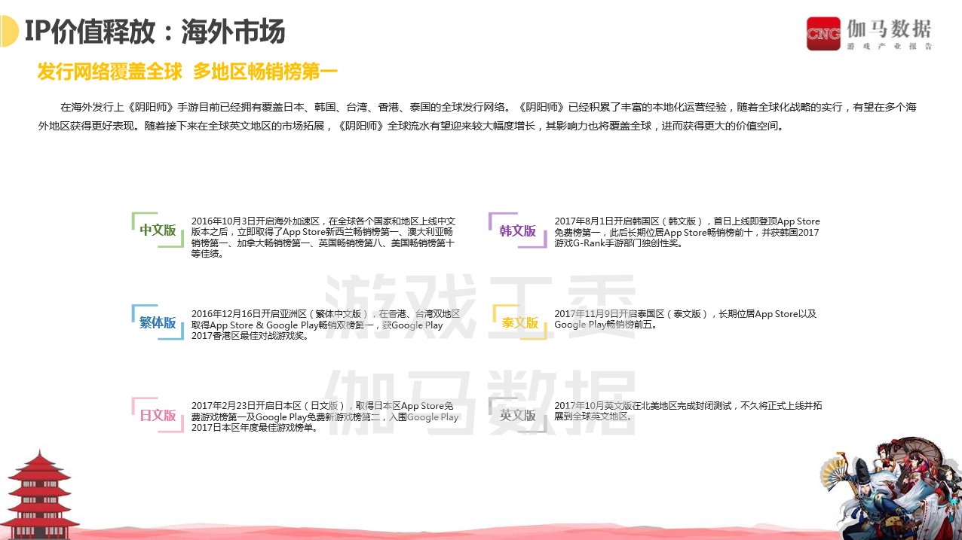Click the paragraph beginning 在海外发行上《阴阳师》
Image resolution: width=962 pixels, height=540 pixels.
(477, 117)
